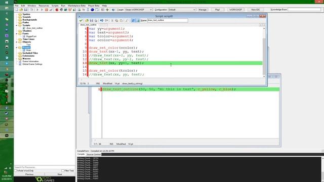This screenshot has height=182, width=324.
Task: Open the Help menu
Action: click(104, 6)
